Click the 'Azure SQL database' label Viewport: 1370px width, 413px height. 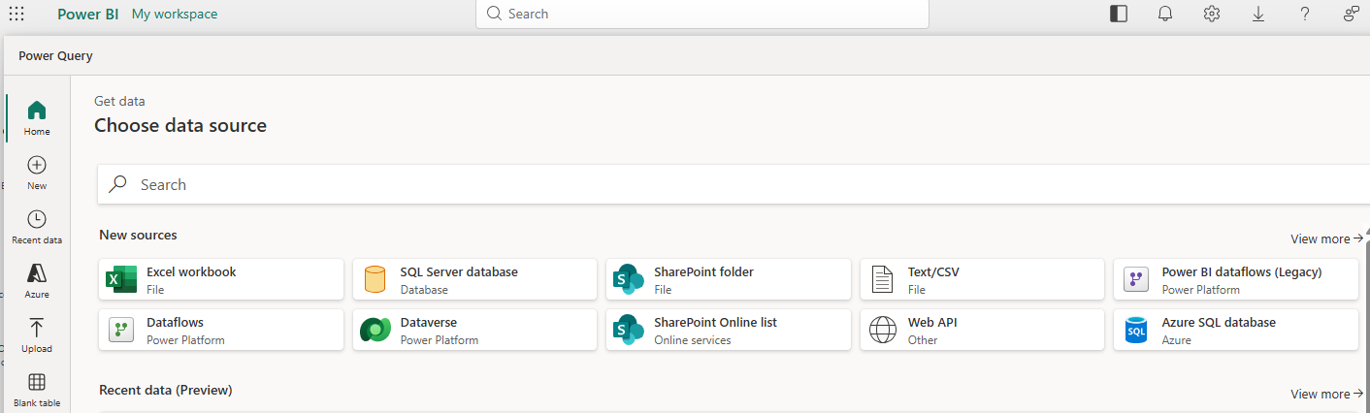point(1219,322)
